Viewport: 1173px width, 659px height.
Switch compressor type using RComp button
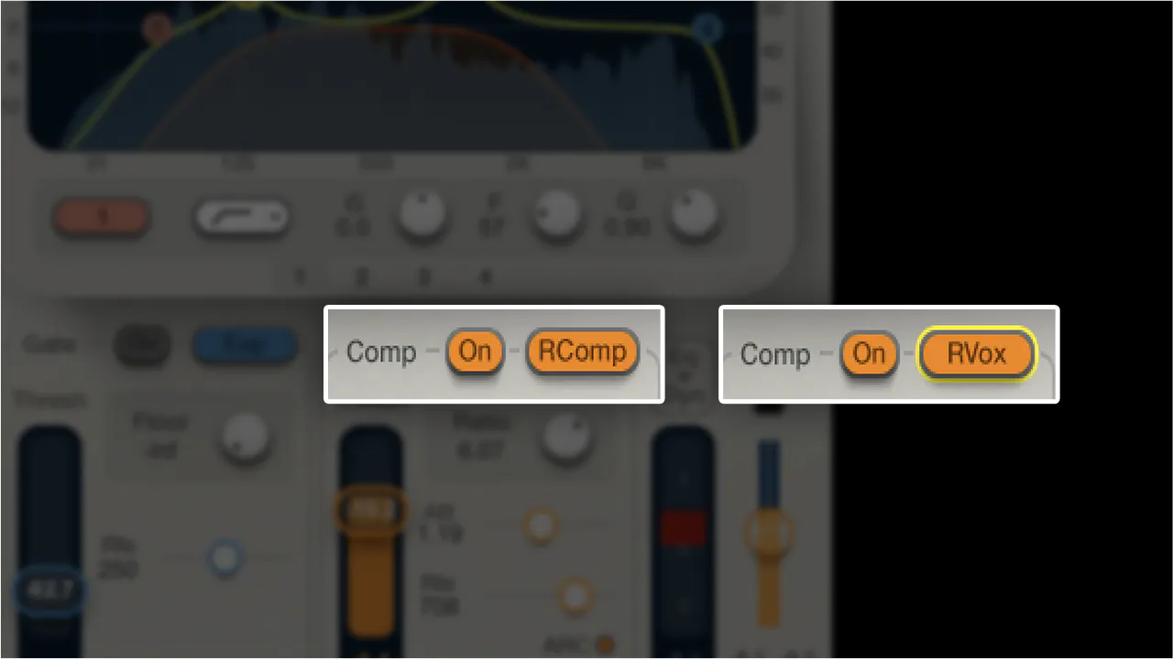point(582,351)
